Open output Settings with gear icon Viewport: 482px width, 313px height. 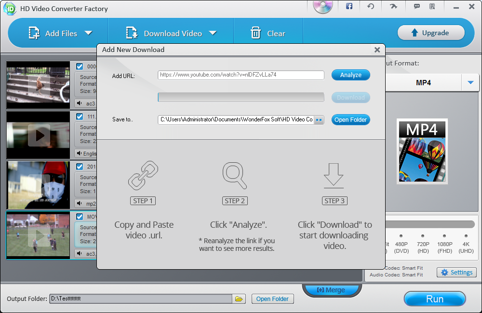point(456,272)
